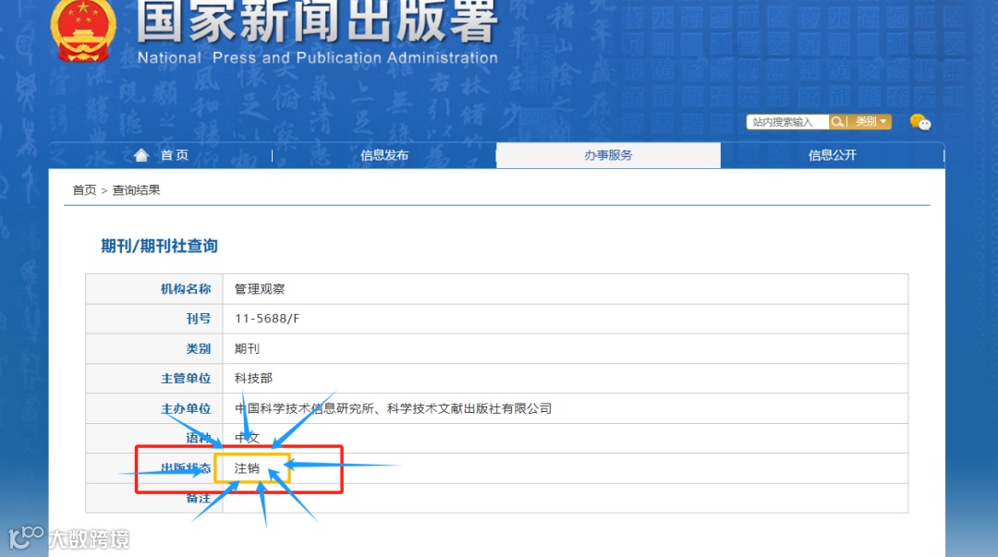
Task: Open the 信息公开 navigation tab
Action: tap(833, 155)
